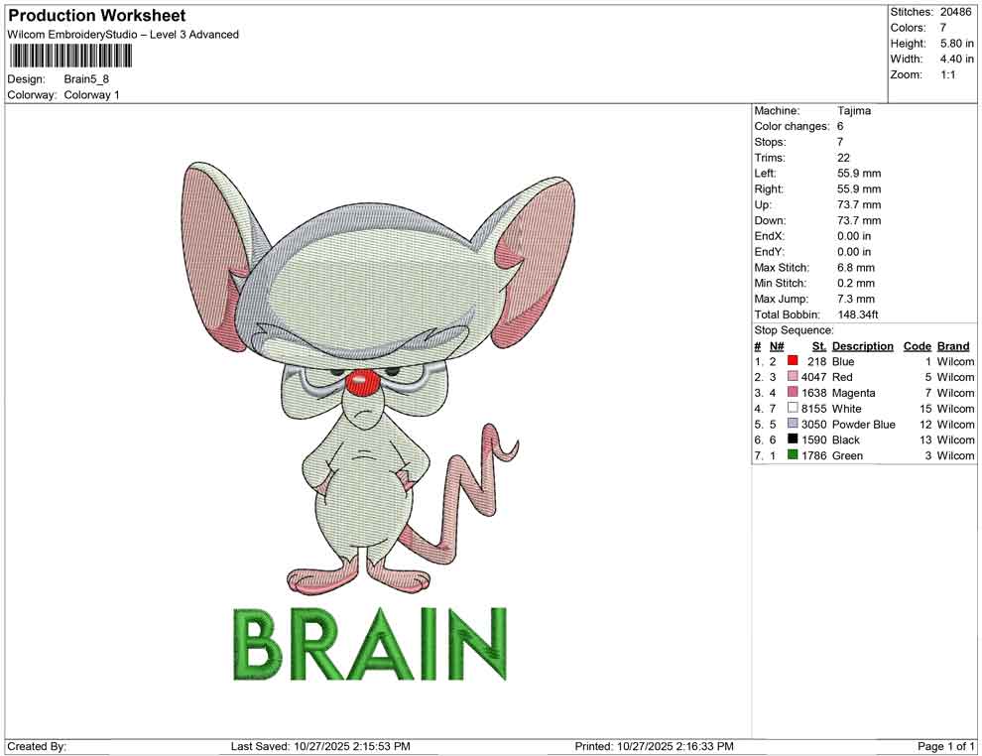Click the 'Created By:' footer label

(37, 746)
